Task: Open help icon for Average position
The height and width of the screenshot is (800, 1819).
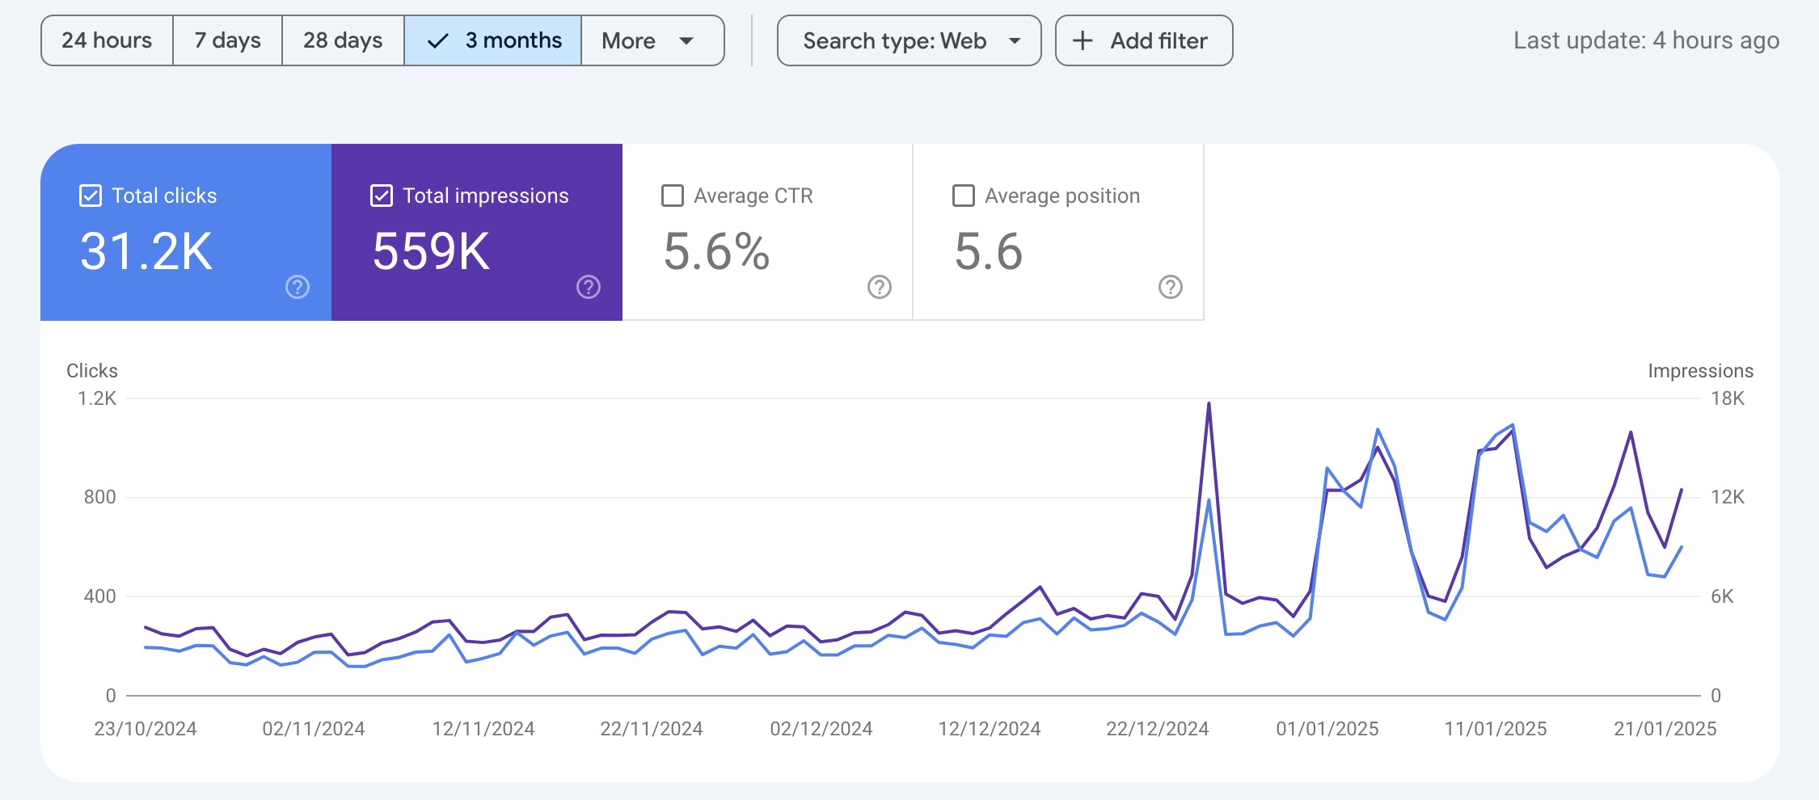Action: click(1170, 287)
